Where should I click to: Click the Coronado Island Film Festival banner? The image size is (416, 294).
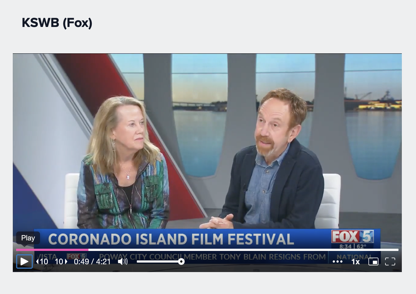(x=171, y=239)
